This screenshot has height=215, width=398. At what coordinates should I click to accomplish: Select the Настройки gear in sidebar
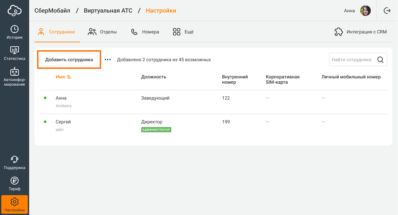(x=15, y=204)
